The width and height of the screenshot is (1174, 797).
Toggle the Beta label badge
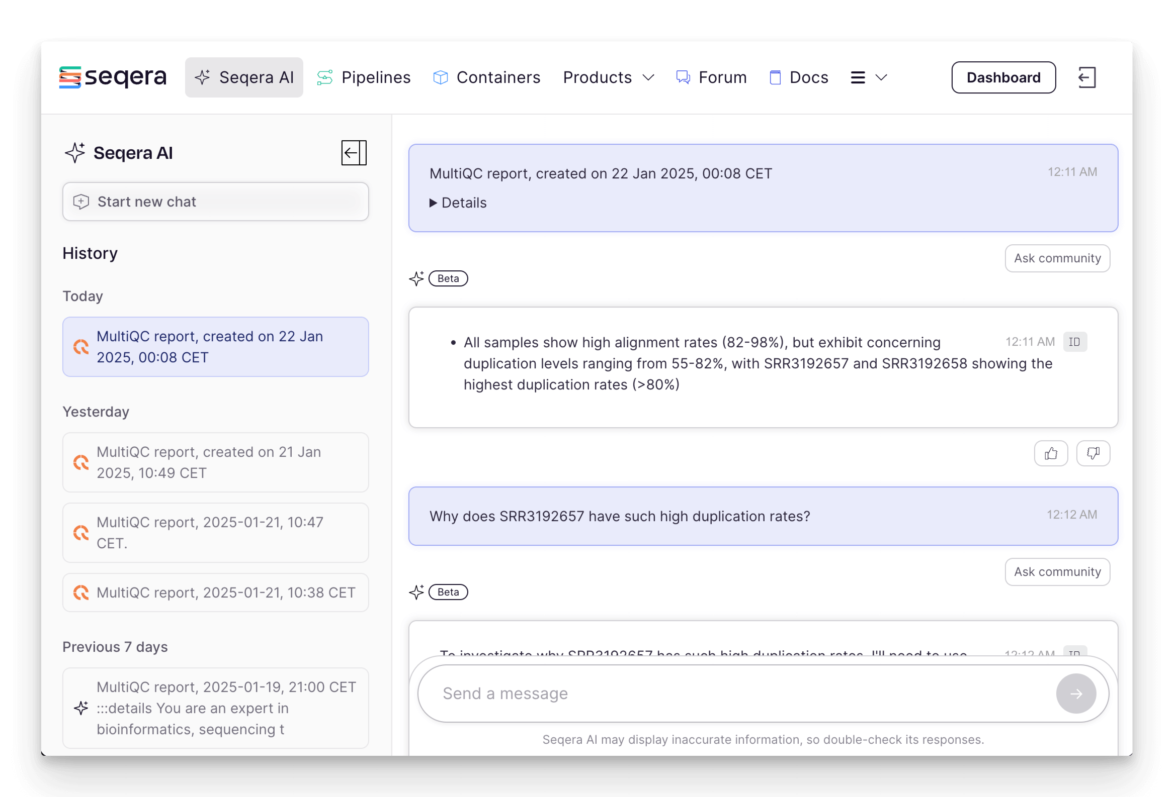(x=449, y=277)
